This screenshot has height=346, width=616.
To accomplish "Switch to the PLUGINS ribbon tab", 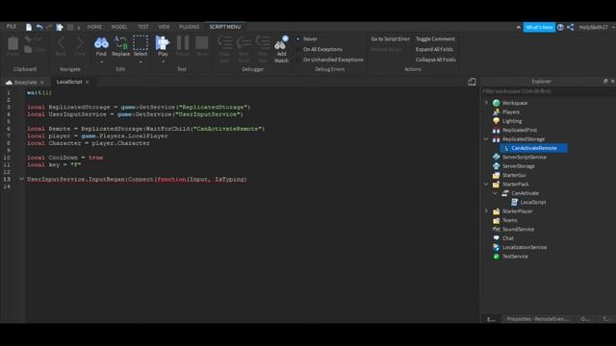I will (x=189, y=27).
